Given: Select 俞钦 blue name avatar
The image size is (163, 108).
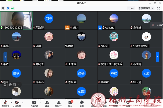Looking at the screenshot, I should [x=16, y=73].
